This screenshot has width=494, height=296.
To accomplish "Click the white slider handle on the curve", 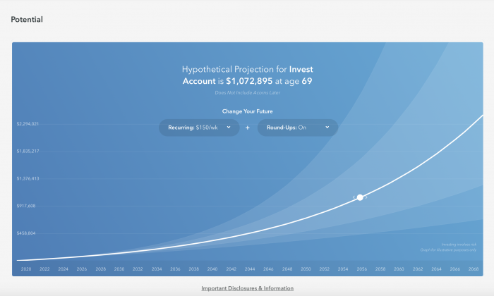I will pos(360,197).
